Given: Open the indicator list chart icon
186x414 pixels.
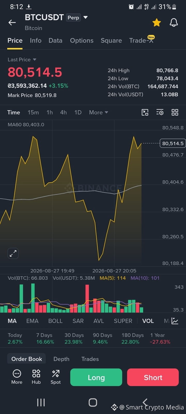Looking at the screenshot, I should pyautogui.click(x=175, y=321).
